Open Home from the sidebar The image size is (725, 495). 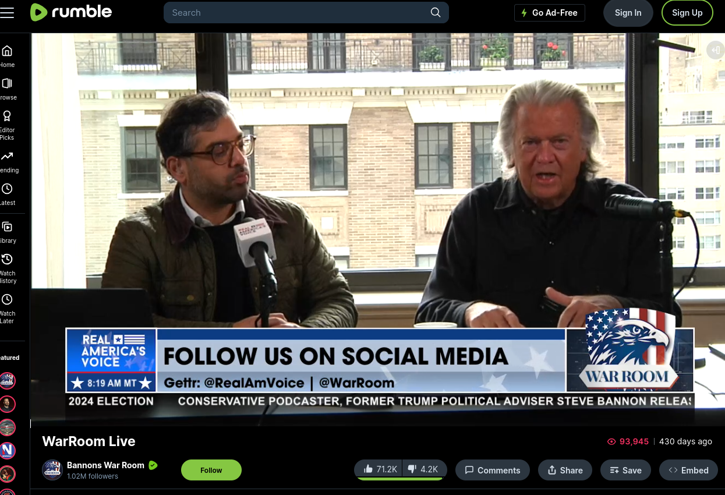tap(7, 56)
